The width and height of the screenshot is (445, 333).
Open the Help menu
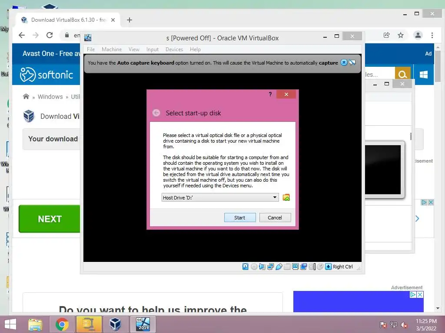tap(195, 49)
